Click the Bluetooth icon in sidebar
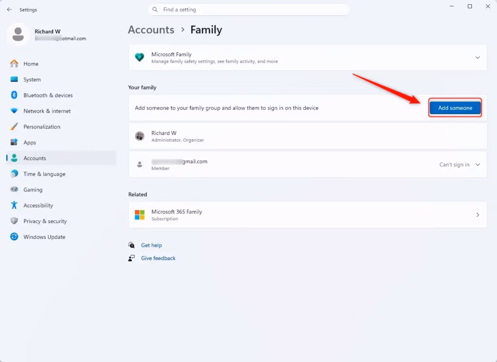 pos(14,95)
